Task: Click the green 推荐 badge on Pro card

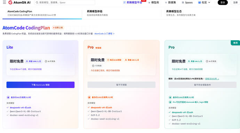Action: [235, 43]
